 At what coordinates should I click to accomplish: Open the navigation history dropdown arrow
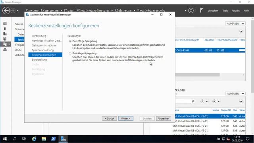point(17,11)
